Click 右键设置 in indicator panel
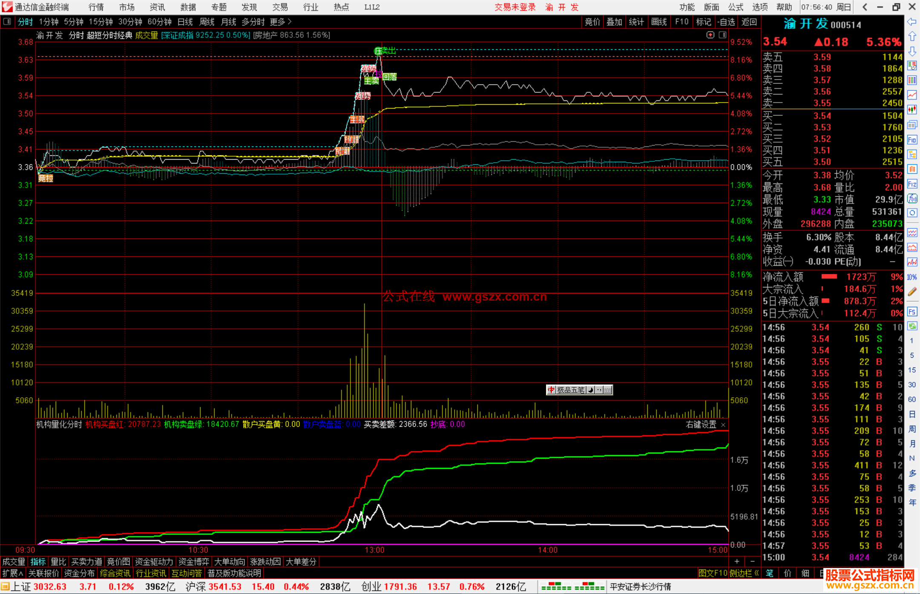 [701, 425]
